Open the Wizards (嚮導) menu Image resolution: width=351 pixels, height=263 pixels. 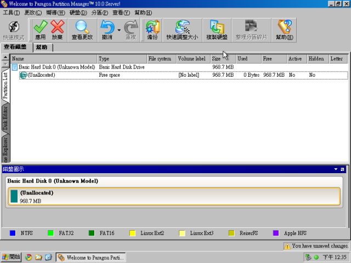pos(55,13)
